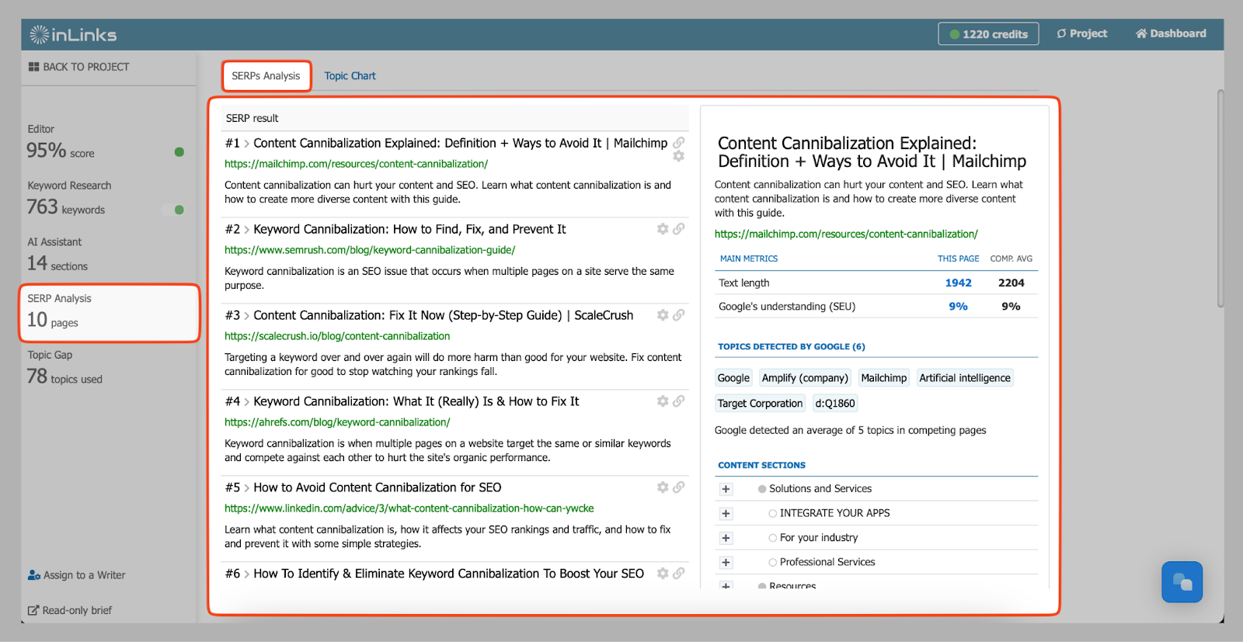The height and width of the screenshot is (642, 1243).
Task: Click the Google topic chip
Action: (733, 378)
